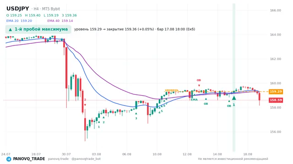The image size is (293, 164).
Task: Click the orange 'уровень' level label
Action: coord(172,90)
